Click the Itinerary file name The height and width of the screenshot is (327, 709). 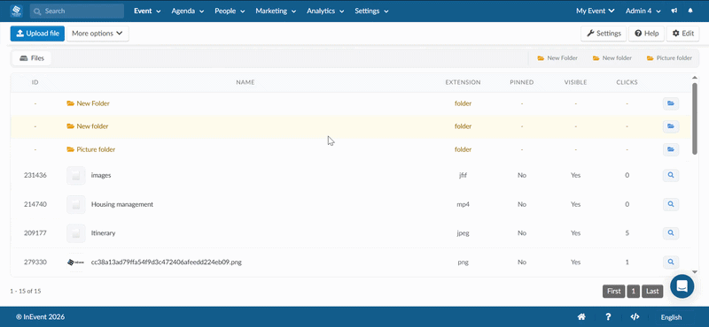click(103, 233)
